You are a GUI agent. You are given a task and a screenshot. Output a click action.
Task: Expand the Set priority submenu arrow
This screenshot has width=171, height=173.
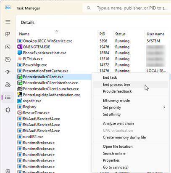pos(164,107)
